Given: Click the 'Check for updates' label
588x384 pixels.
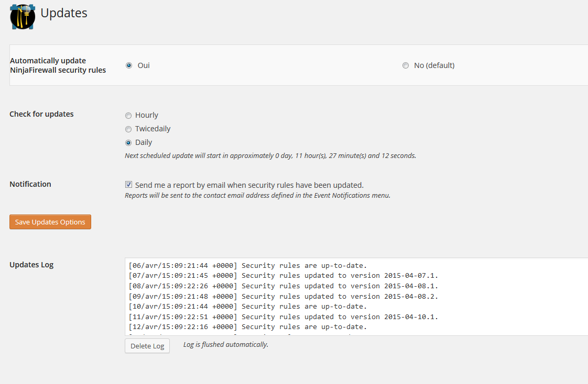Looking at the screenshot, I should click(x=41, y=114).
